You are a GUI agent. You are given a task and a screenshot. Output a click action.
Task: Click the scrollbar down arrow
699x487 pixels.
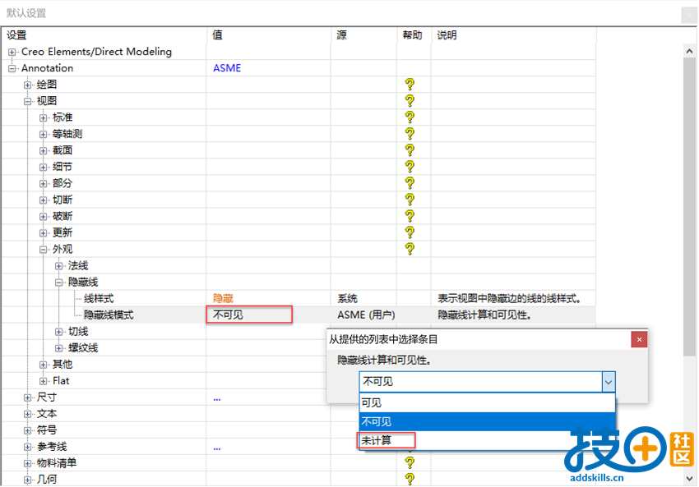click(689, 479)
